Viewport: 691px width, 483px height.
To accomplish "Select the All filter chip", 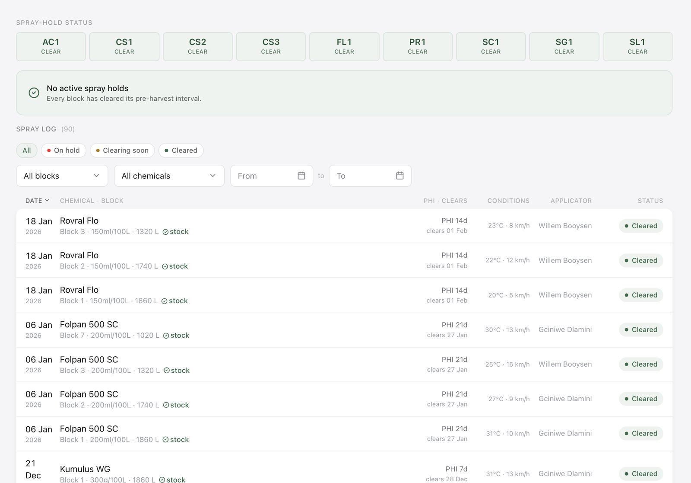I will 27,150.
